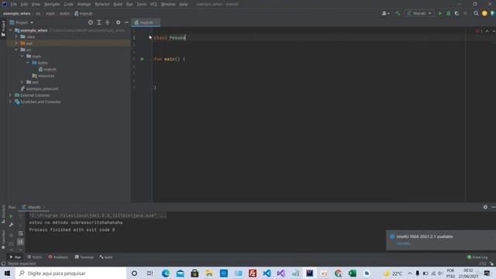Open the Navigate menu
Screen dimensions: 496x279
pos(52,4)
